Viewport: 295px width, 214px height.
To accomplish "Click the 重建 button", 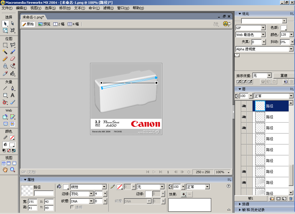I will (x=284, y=76).
